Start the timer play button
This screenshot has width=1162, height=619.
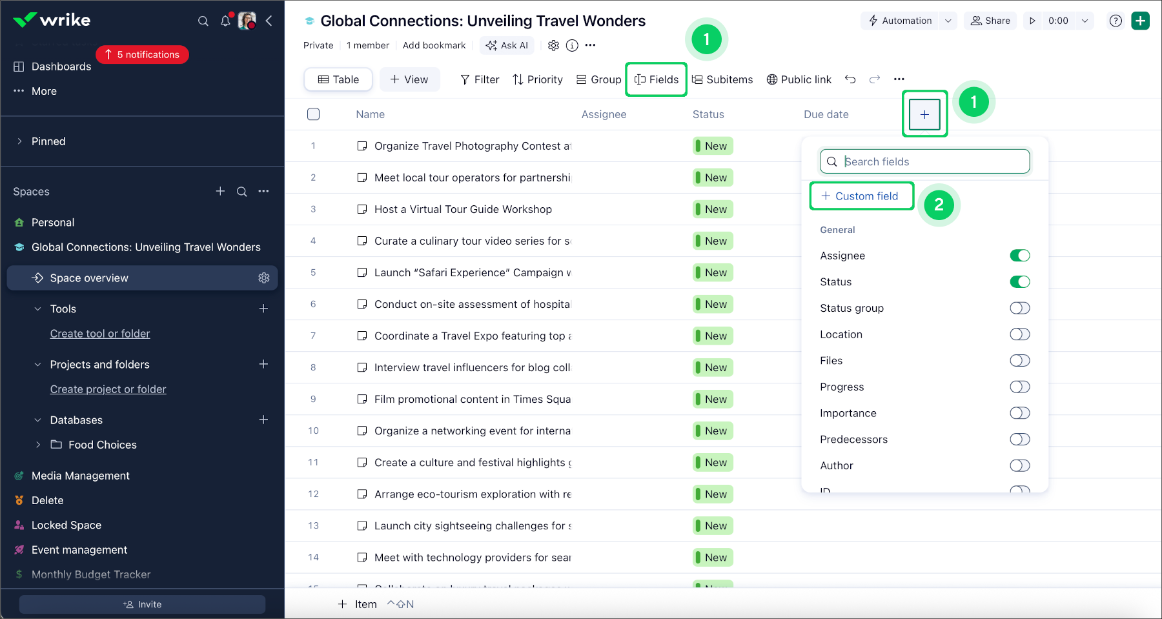(x=1032, y=21)
